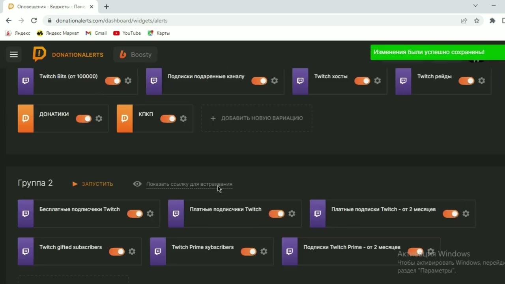Switch off the Twitch хосты alert
This screenshot has width=505, height=284.
362,81
